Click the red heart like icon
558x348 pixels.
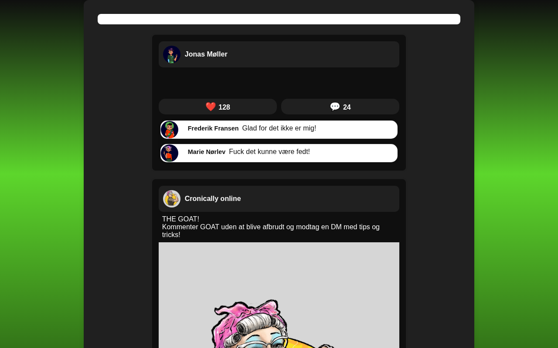pos(211,107)
